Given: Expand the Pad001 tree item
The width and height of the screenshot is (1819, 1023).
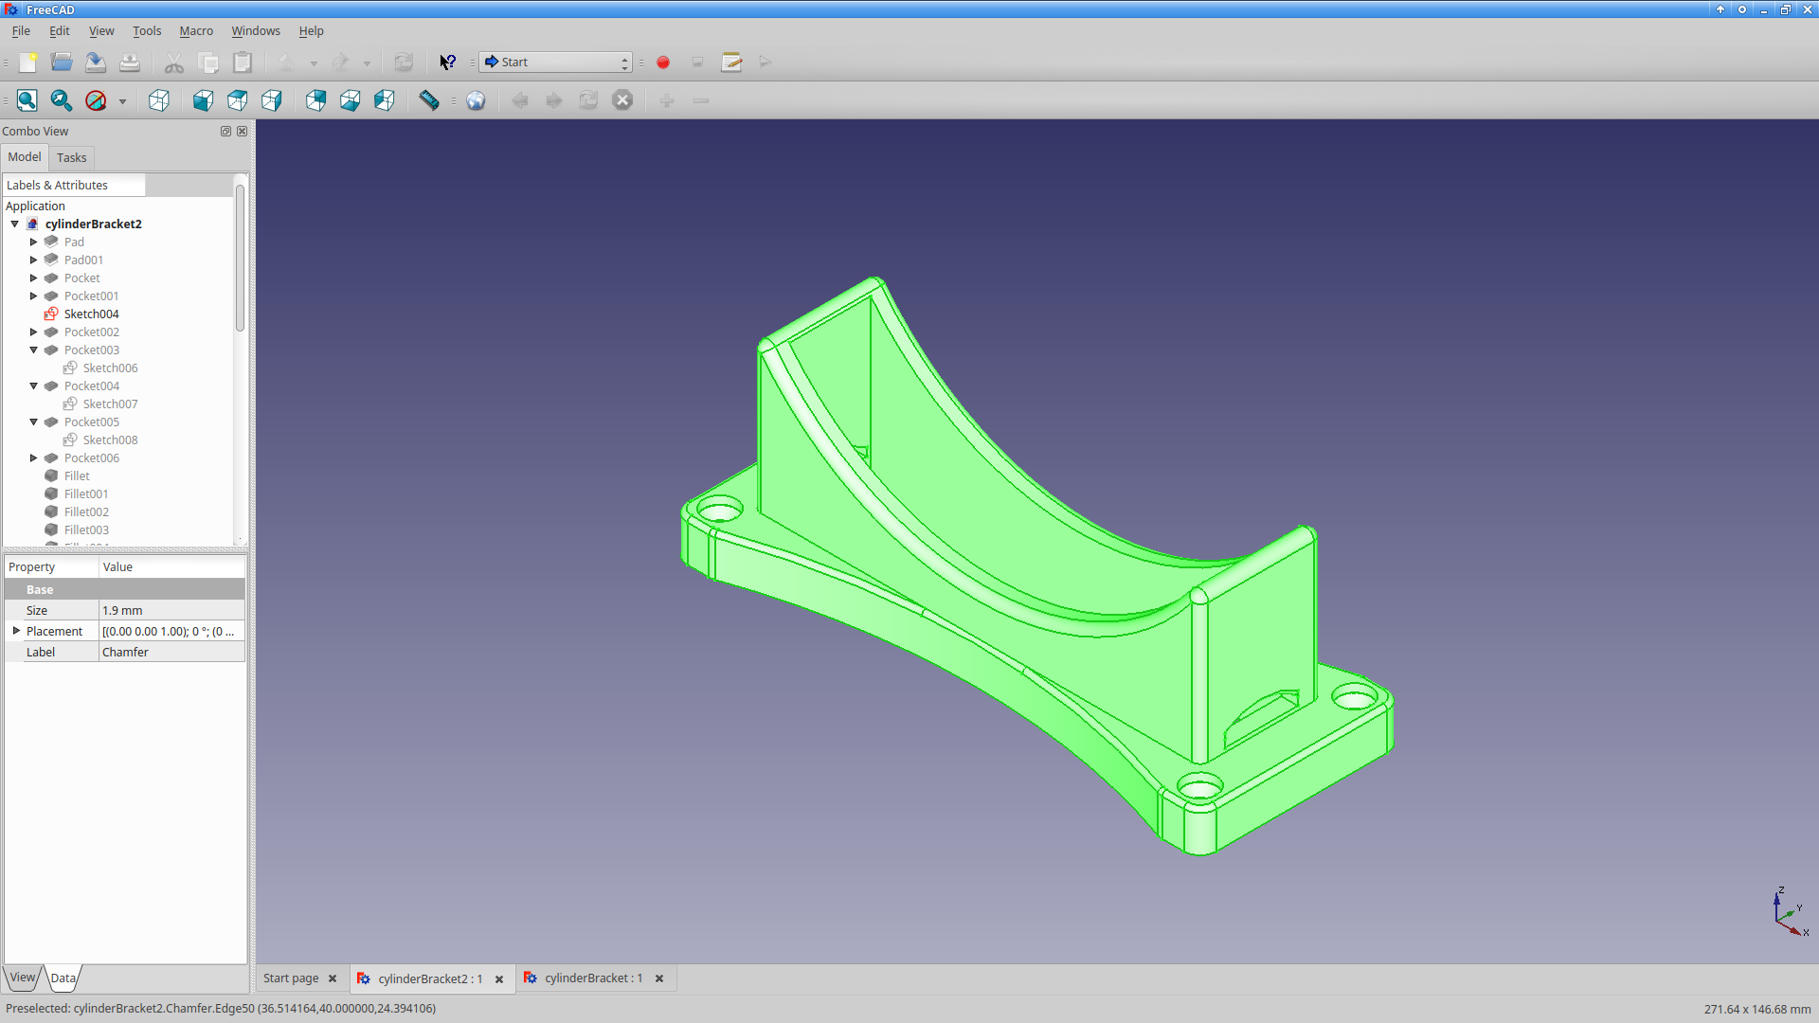Looking at the screenshot, I should click(34, 260).
